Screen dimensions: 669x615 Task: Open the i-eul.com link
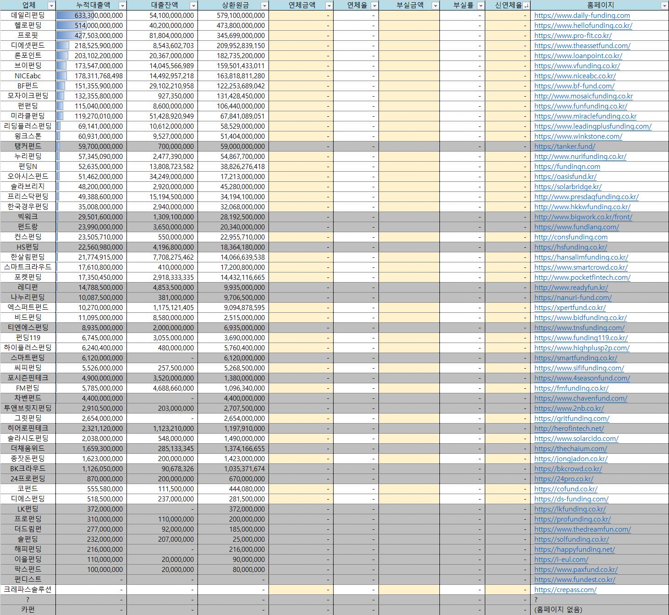561,560
